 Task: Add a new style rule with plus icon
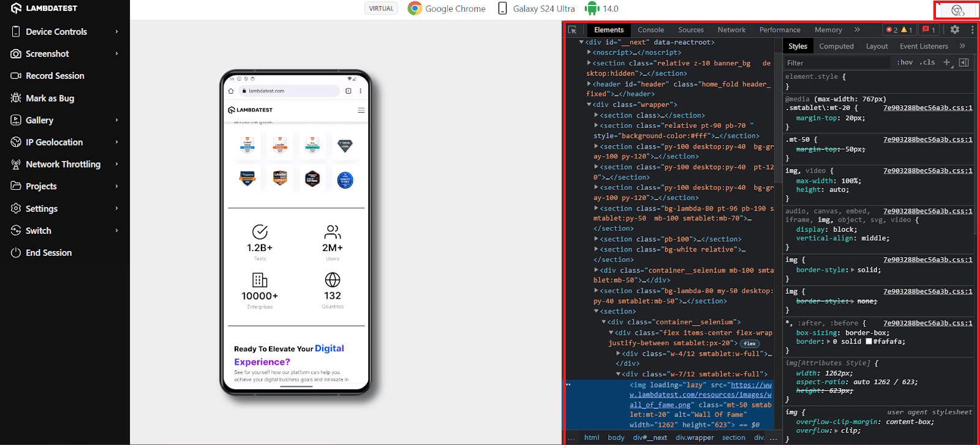947,62
